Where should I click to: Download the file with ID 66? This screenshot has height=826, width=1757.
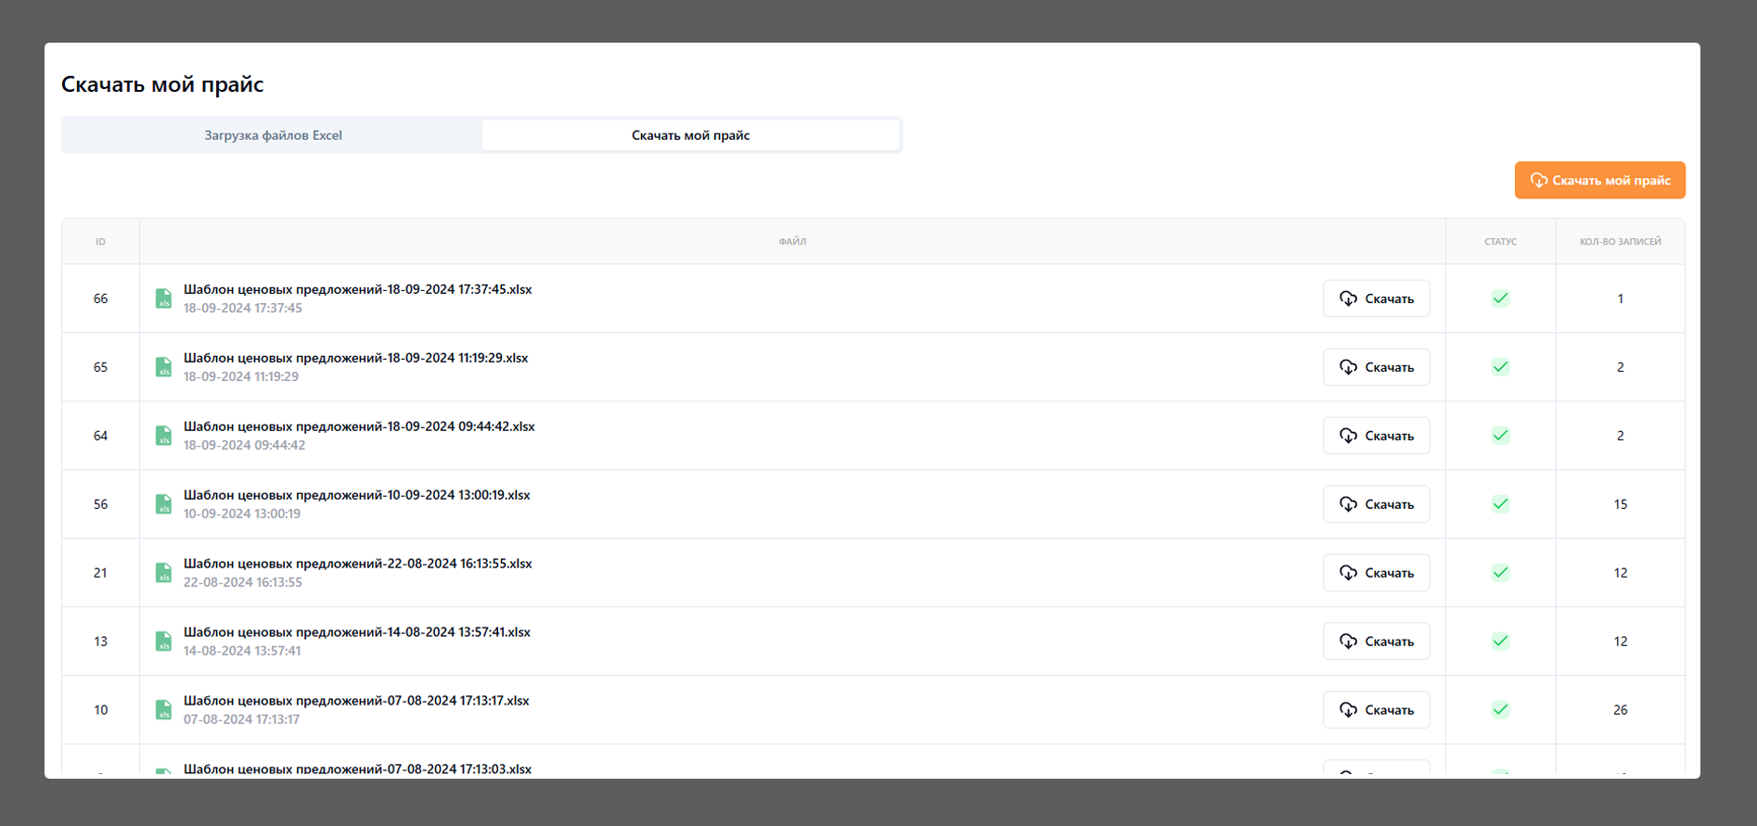coord(1376,299)
